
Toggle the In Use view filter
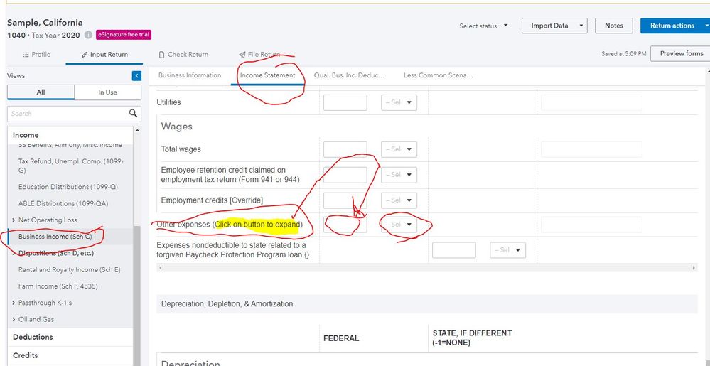point(107,92)
